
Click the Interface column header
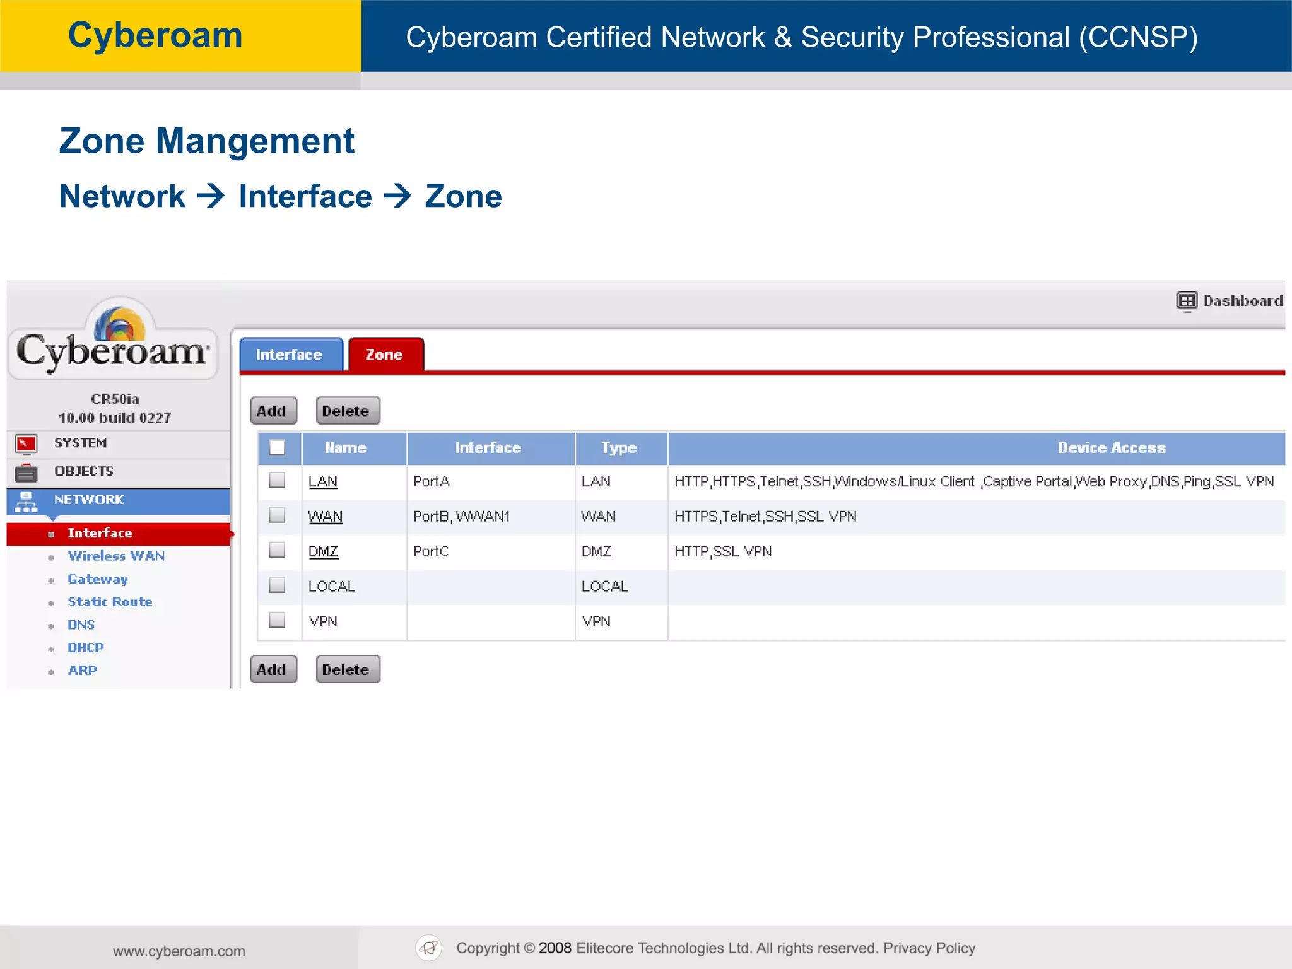coord(491,448)
